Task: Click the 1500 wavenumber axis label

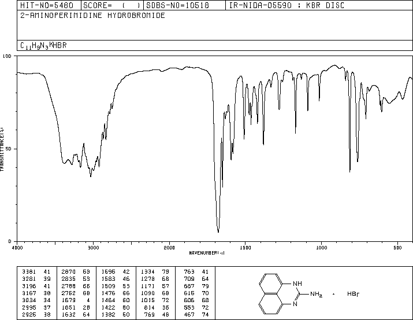Action: [x=245, y=248]
